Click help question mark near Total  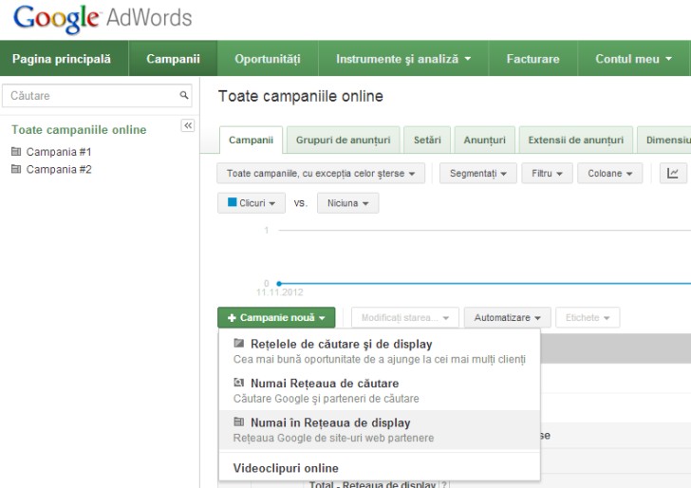click(x=443, y=485)
